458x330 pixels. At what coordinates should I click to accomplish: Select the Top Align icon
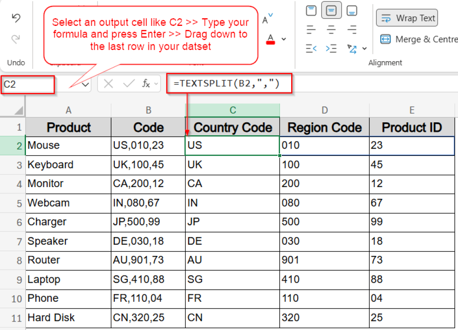click(x=311, y=10)
